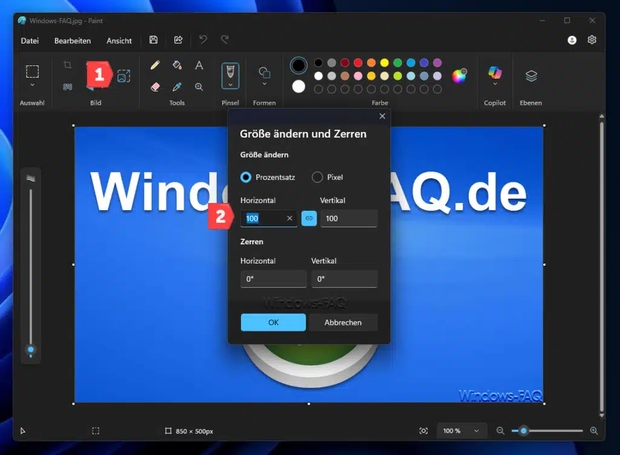Image resolution: width=620 pixels, height=455 pixels.
Task: Click the zoom in magnifier icon
Action: (594, 431)
